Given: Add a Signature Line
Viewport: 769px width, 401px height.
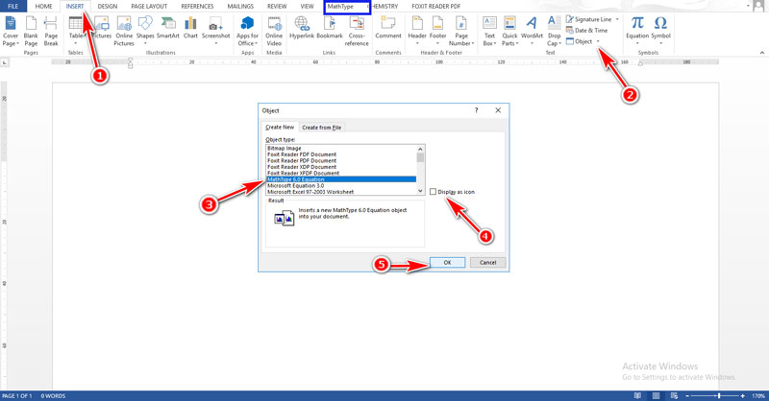Looking at the screenshot, I should pos(589,19).
